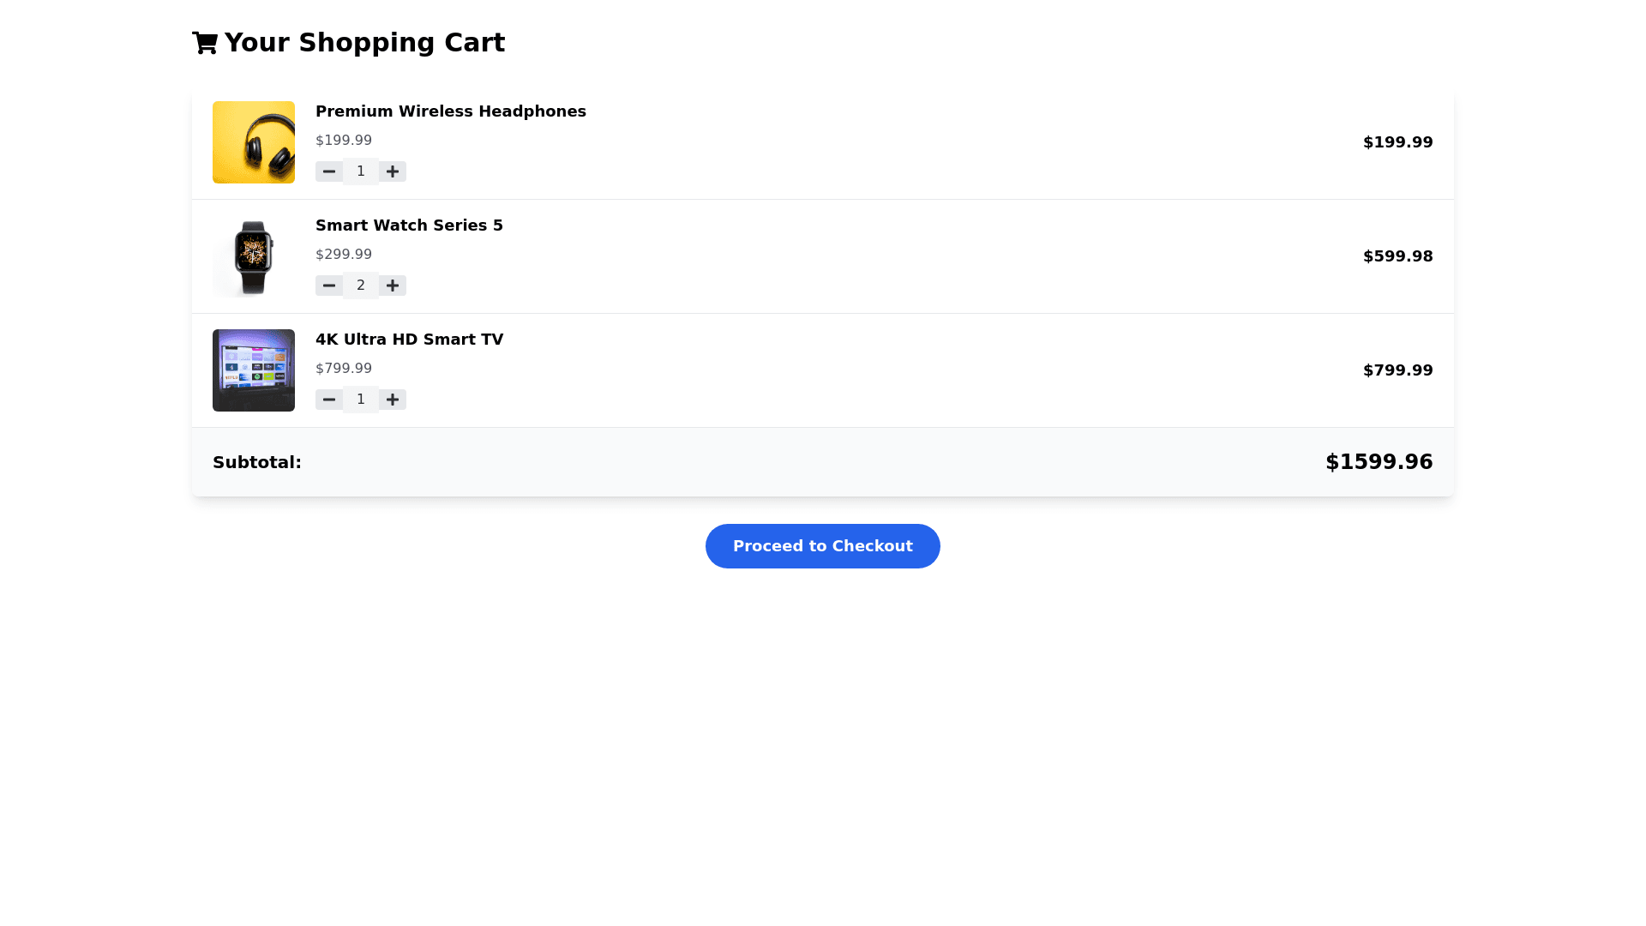The height and width of the screenshot is (926, 1646).
Task: Open the headphones product thumbnail
Action: [254, 142]
